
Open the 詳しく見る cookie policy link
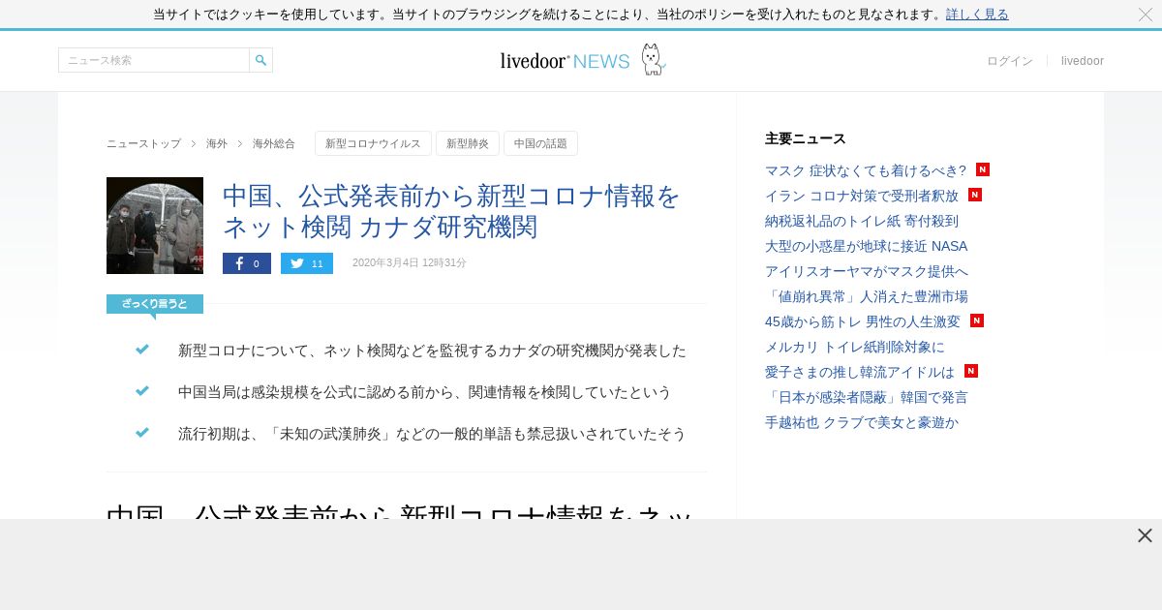pos(977,15)
